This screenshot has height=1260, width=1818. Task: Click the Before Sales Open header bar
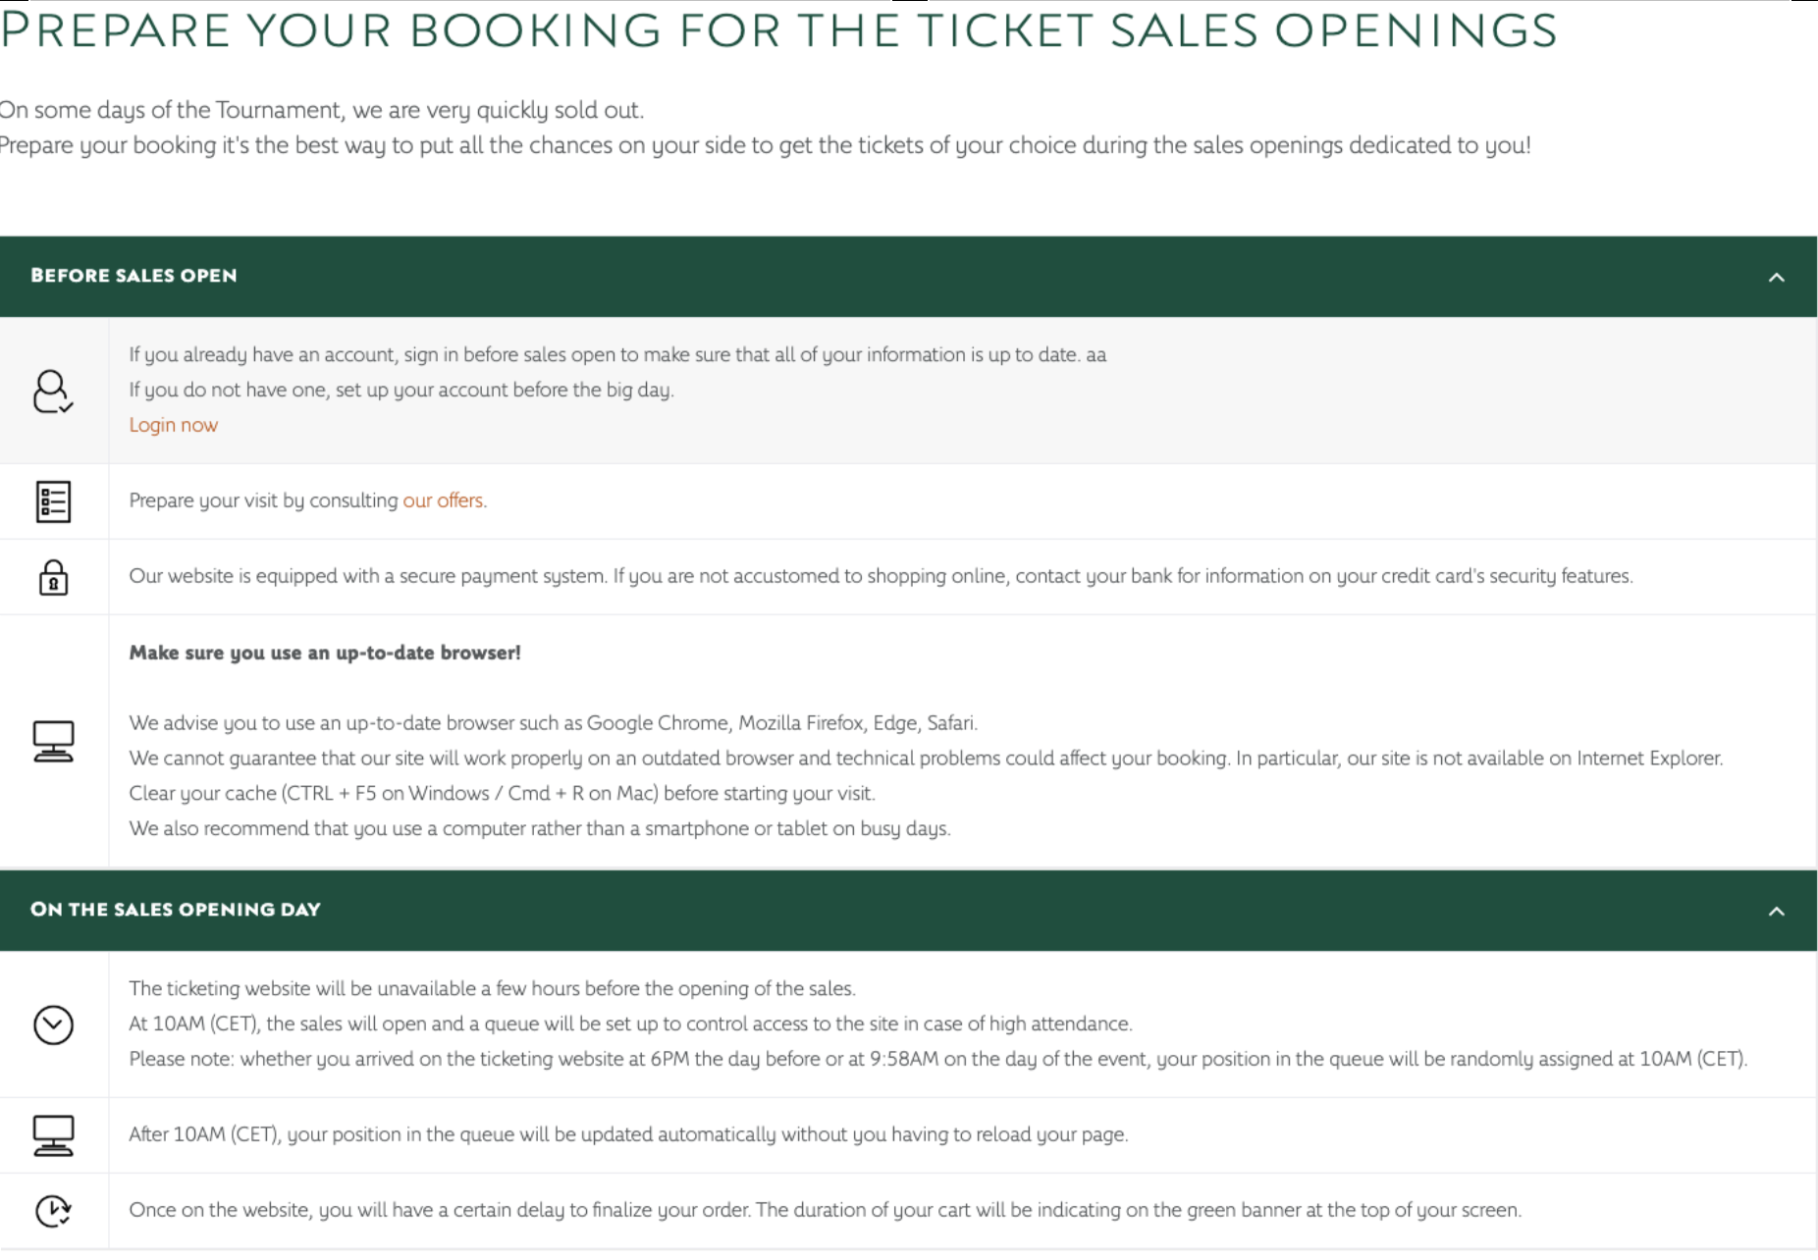coord(908,277)
